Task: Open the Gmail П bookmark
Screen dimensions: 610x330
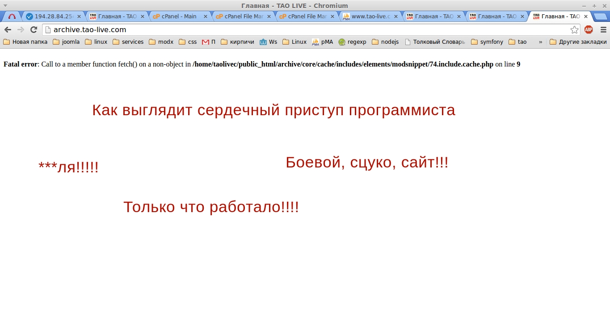Action: click(209, 42)
